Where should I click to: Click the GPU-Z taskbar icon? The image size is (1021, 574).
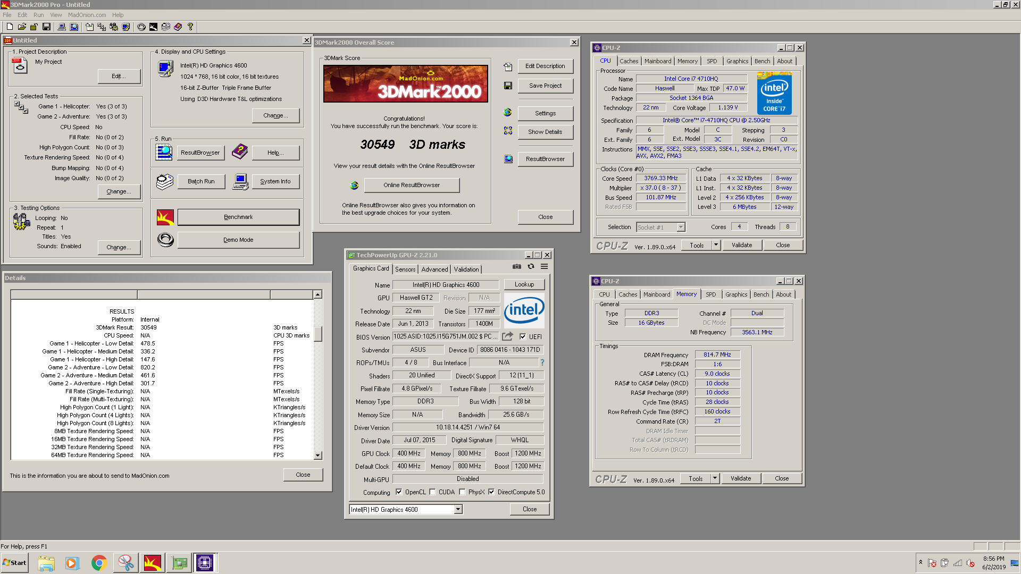click(180, 563)
